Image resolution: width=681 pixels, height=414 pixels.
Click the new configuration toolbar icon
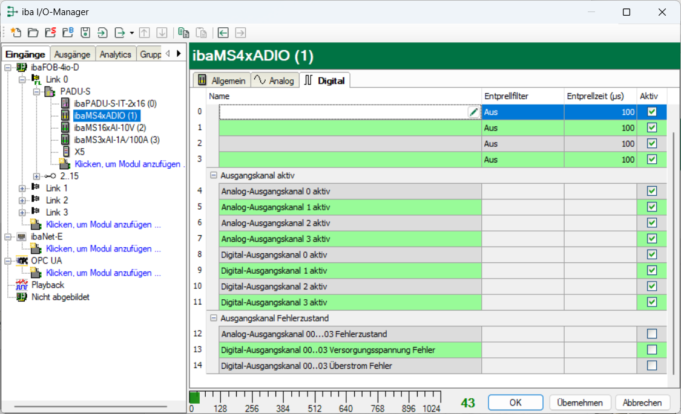[15, 33]
